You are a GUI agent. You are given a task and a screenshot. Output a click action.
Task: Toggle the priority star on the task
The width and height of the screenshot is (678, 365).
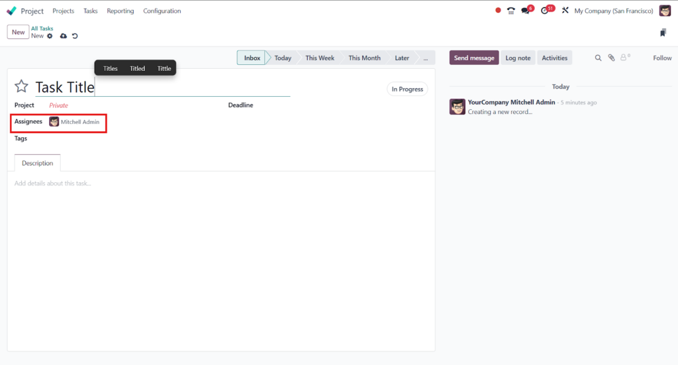[x=21, y=87]
